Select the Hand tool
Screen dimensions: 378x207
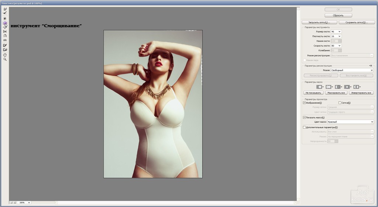[5, 55]
